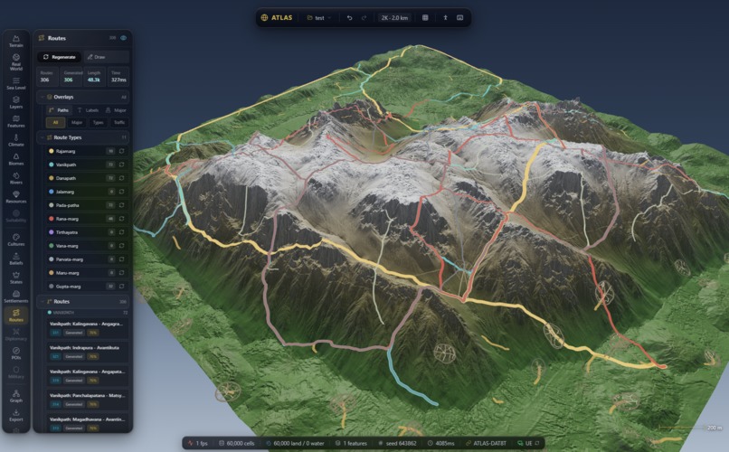Image resolution: width=729 pixels, height=452 pixels.
Task: Click All link in Overlays header
Action: [124, 97]
